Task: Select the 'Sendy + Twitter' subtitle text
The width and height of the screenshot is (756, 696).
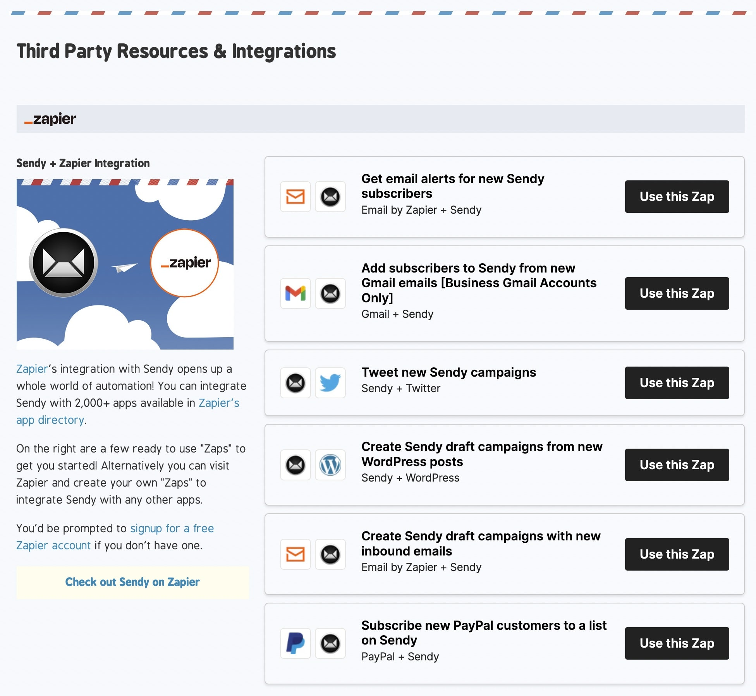Action: pyautogui.click(x=401, y=388)
